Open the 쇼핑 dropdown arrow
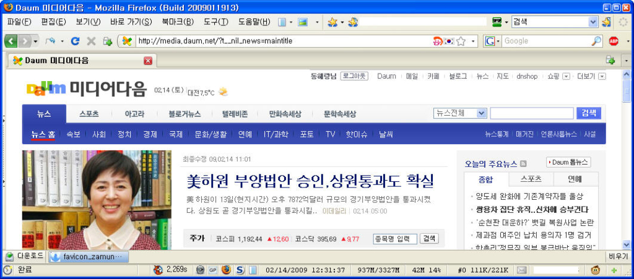The width and height of the screenshot is (634, 279). tap(566, 76)
